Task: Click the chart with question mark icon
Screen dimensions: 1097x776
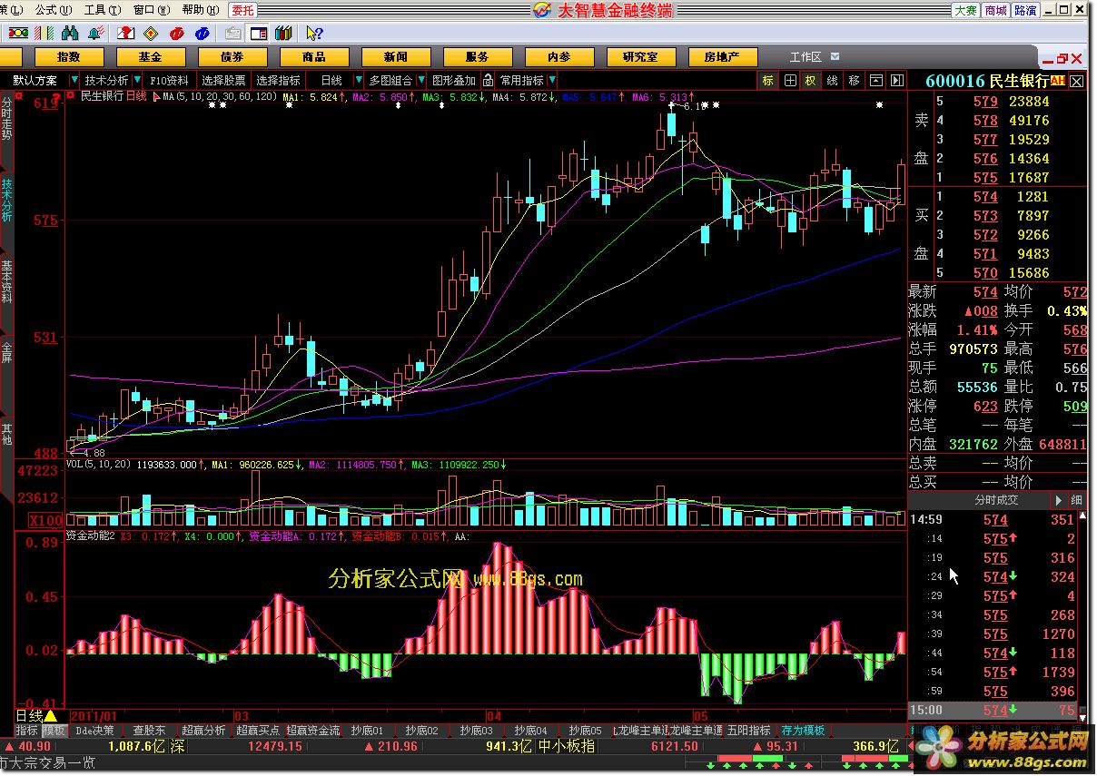Action: point(125,34)
